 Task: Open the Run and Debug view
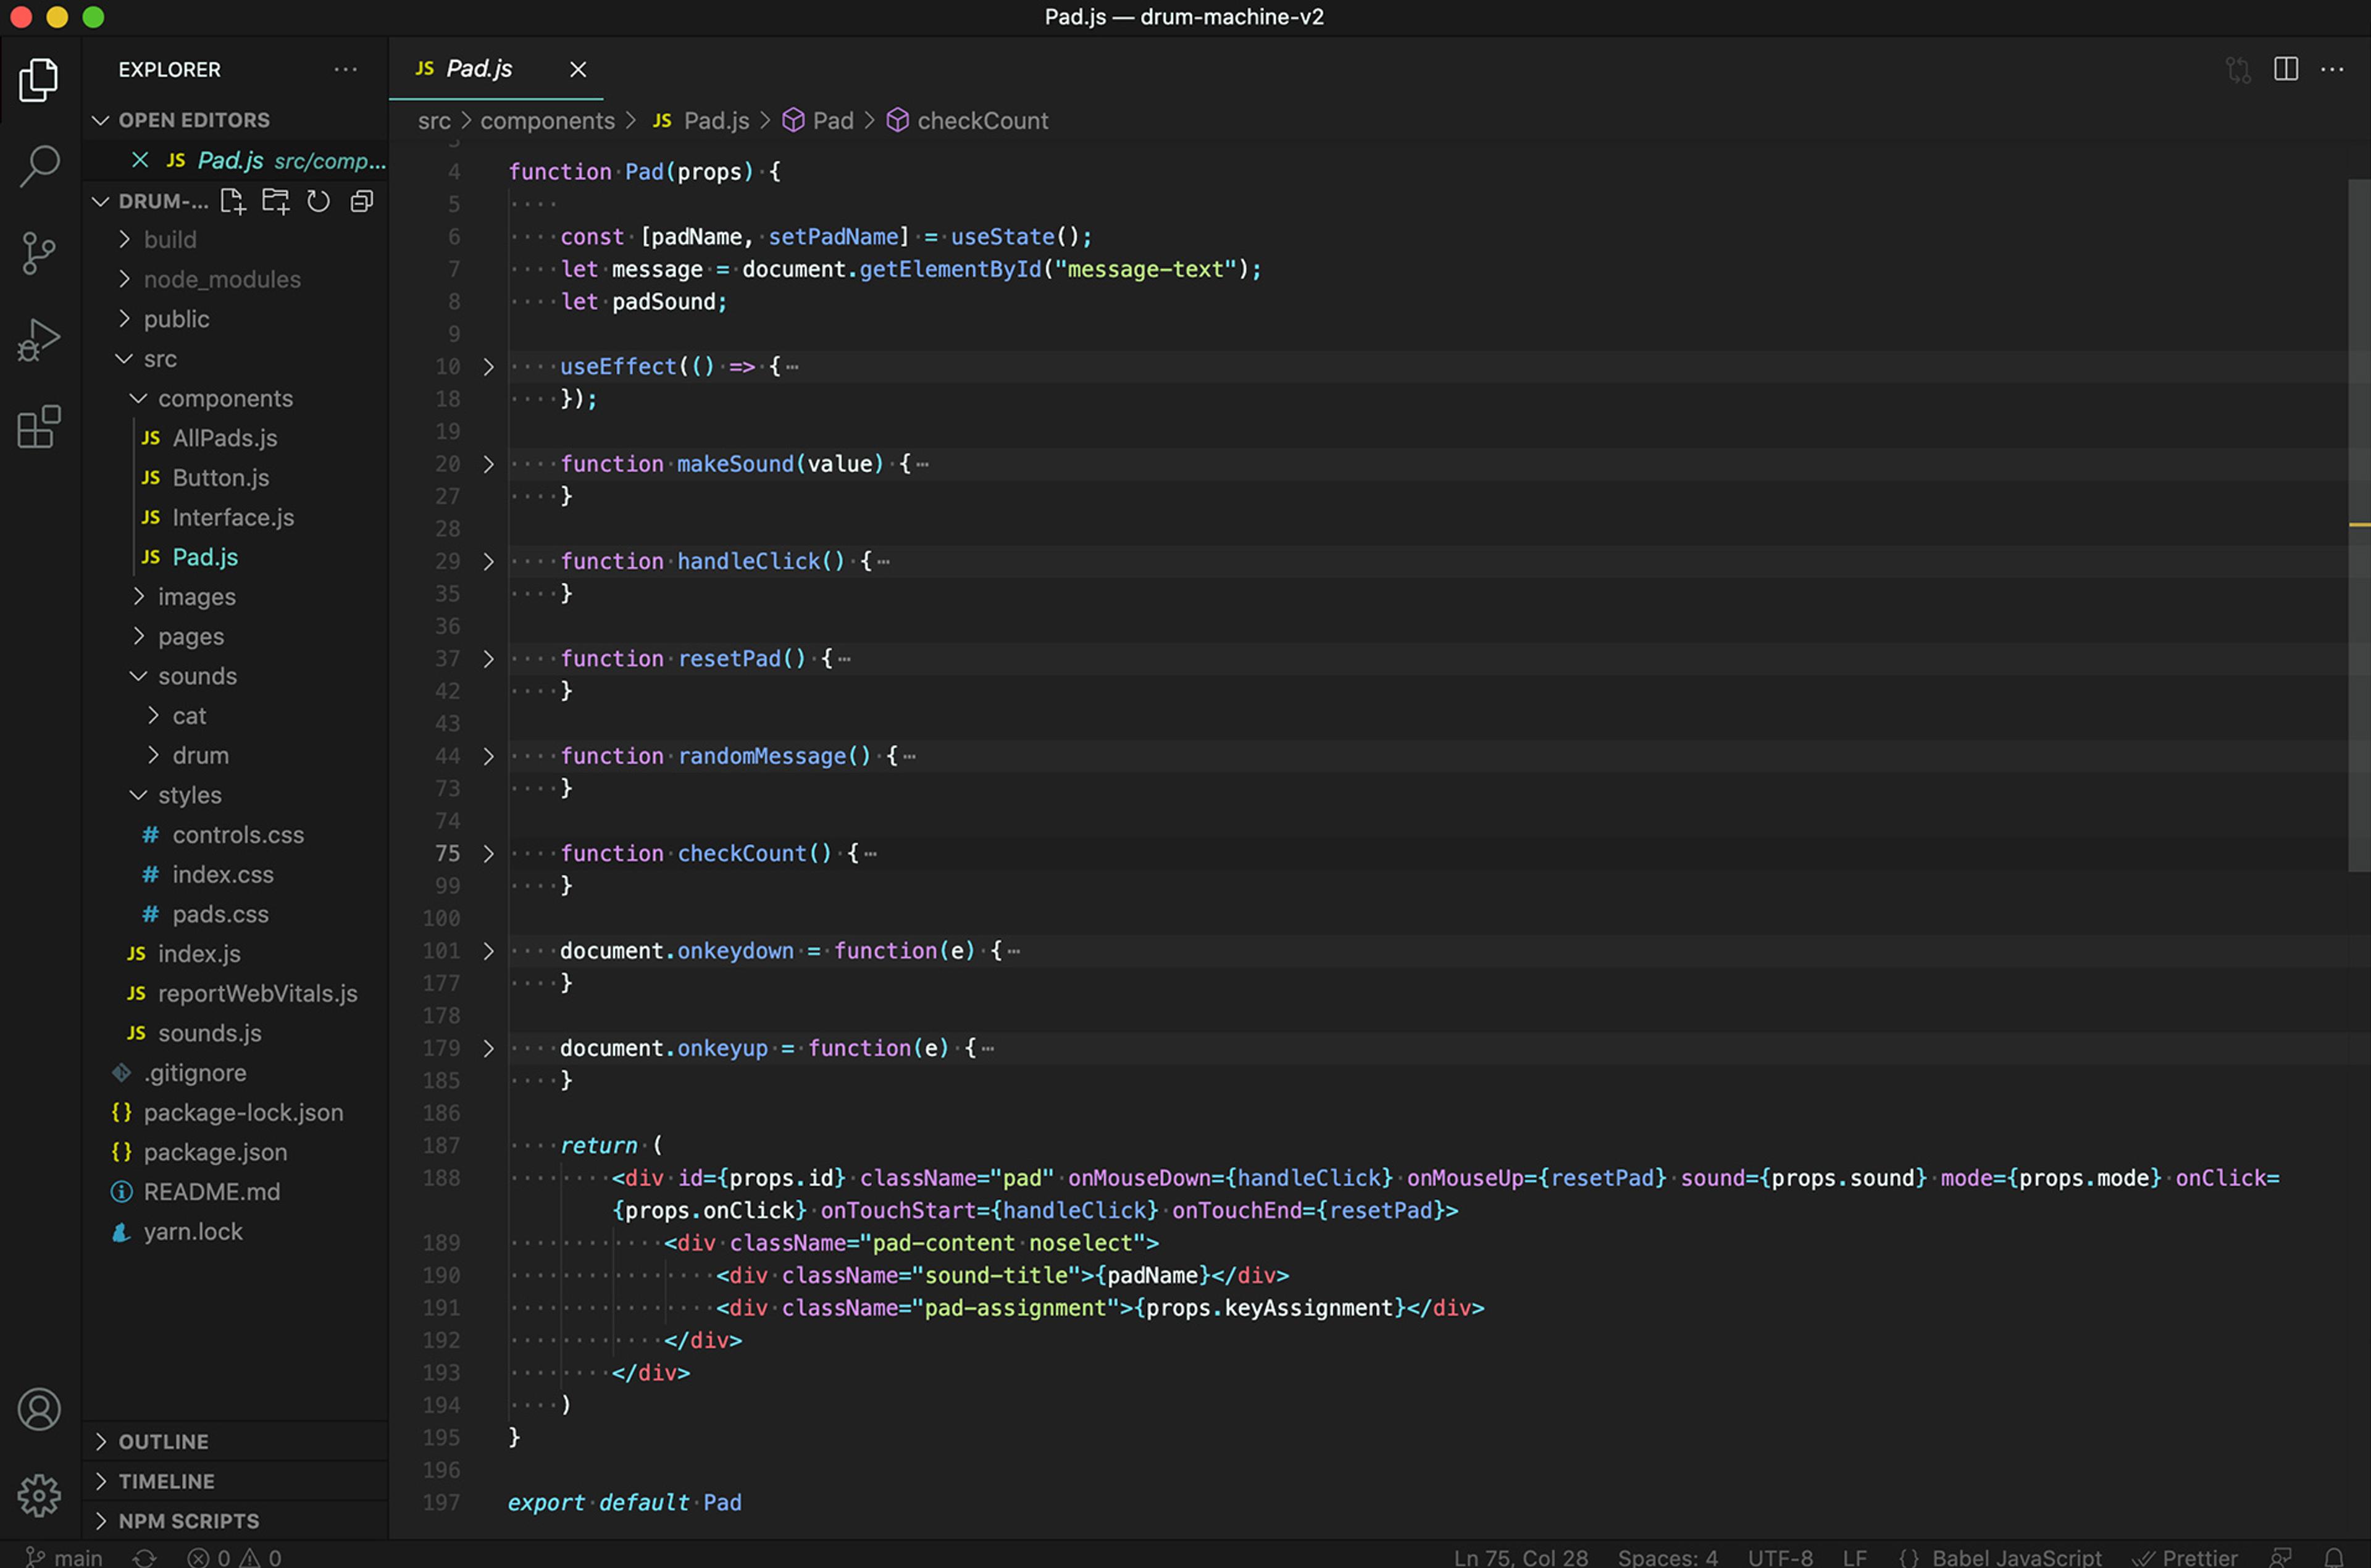click(39, 340)
